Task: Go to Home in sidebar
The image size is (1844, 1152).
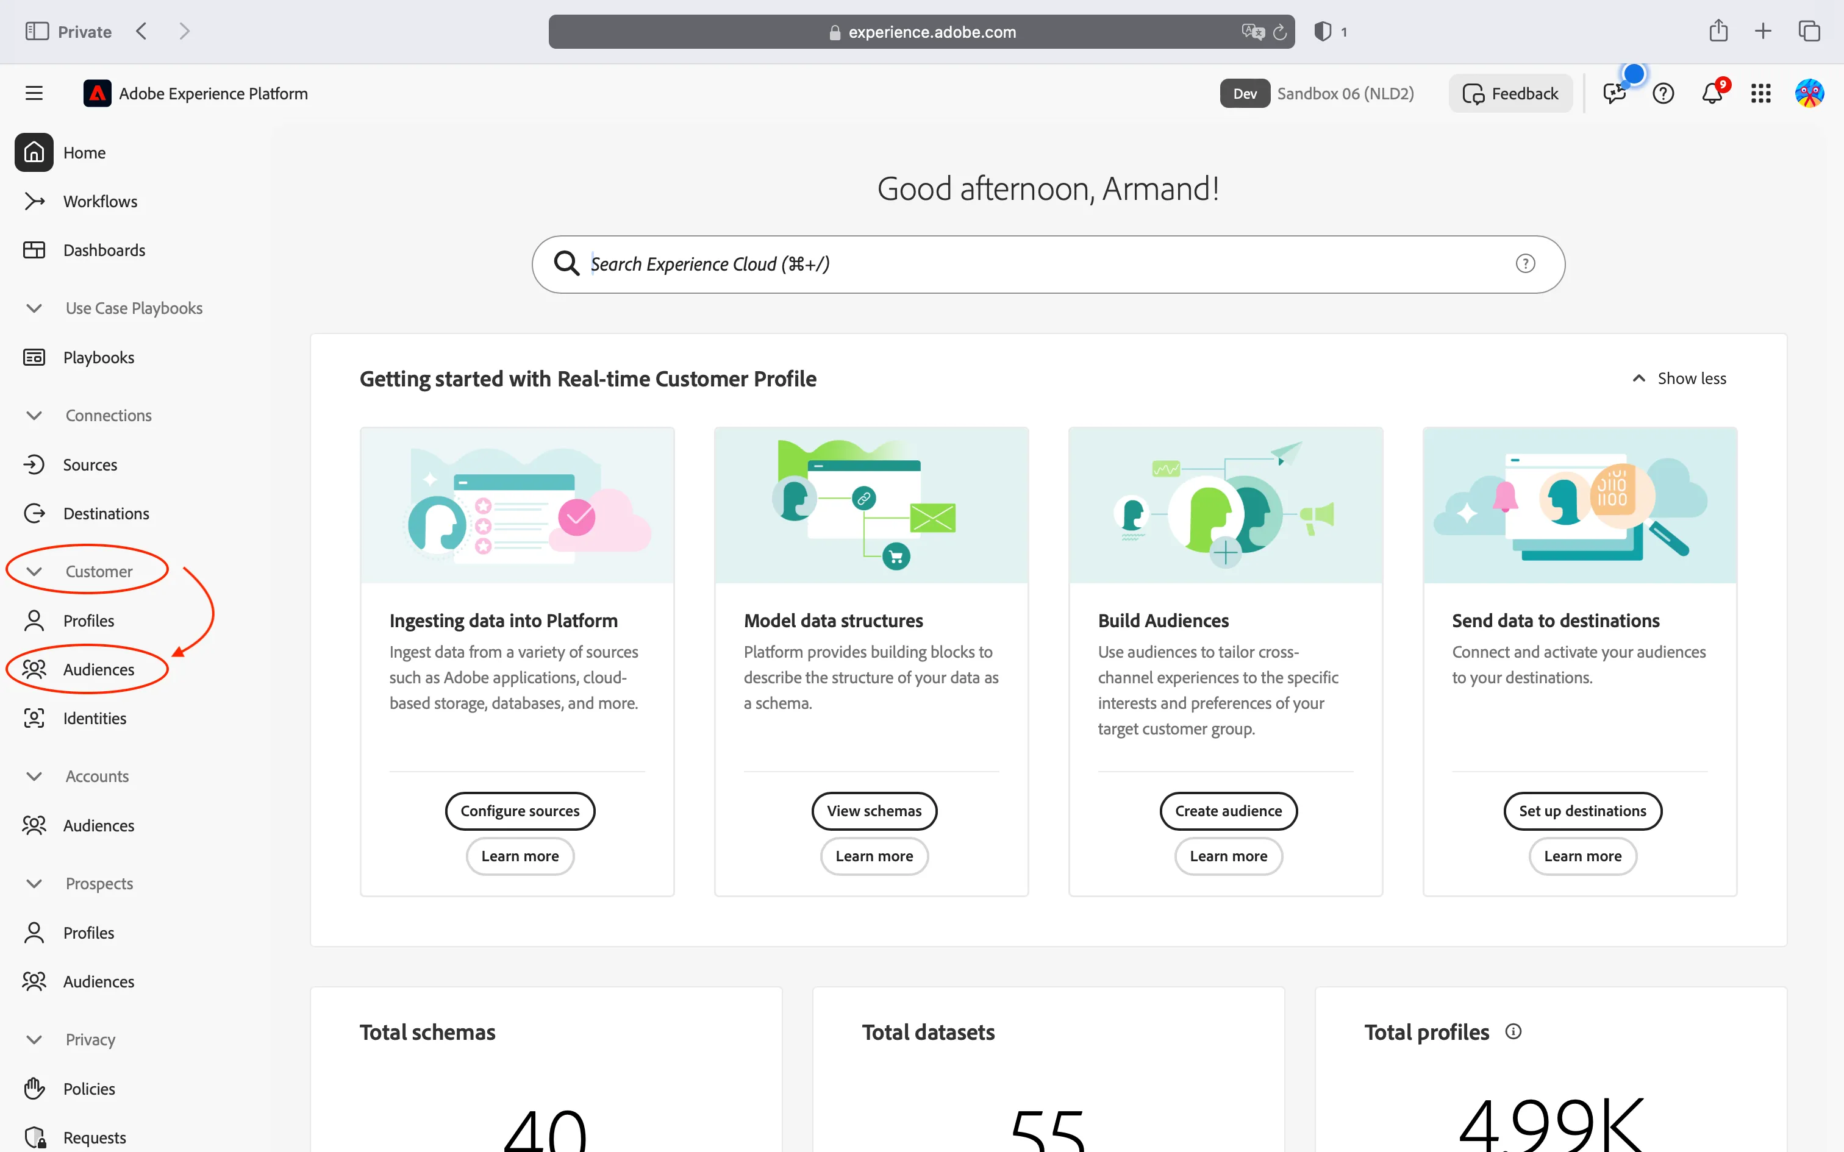Action: click(x=84, y=152)
